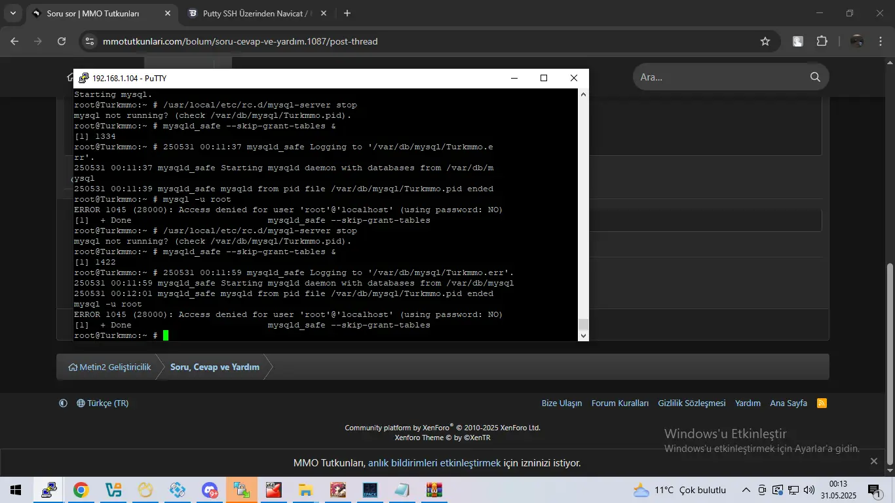Dismiss the push notification banner
Image resolution: width=895 pixels, height=503 pixels.
point(873,461)
